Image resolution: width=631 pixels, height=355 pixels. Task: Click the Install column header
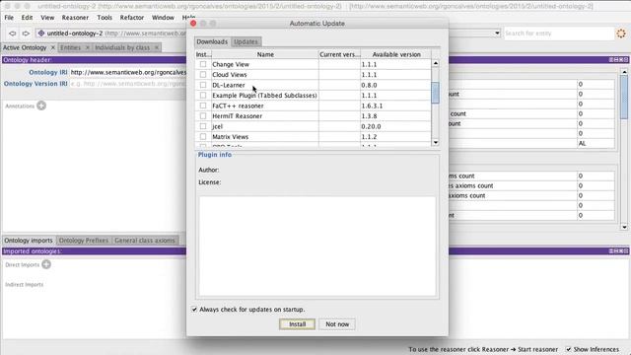(x=203, y=54)
